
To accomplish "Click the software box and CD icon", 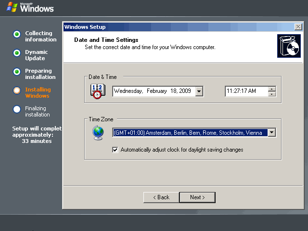I will (289, 46).
